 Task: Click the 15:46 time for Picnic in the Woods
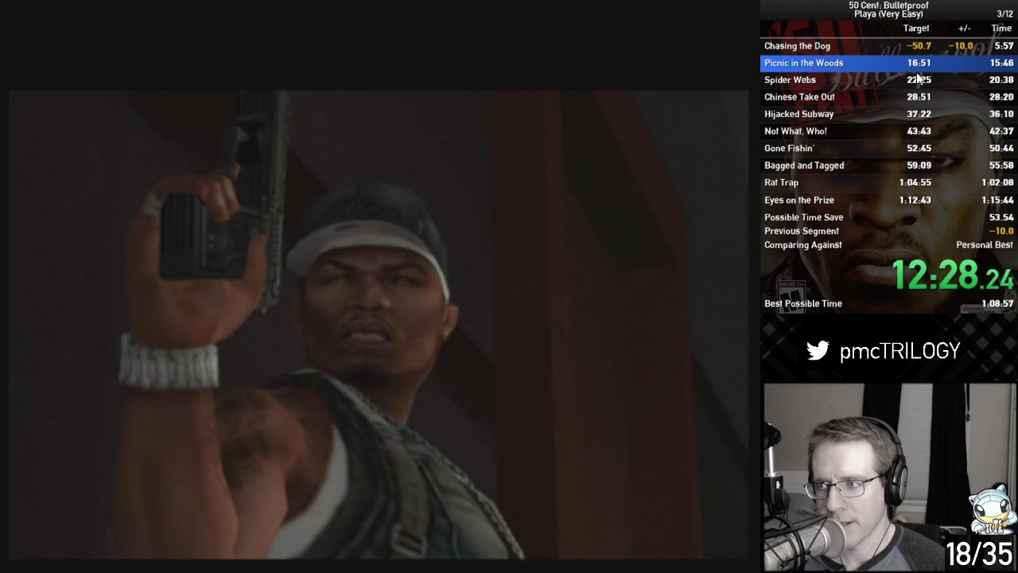1001,63
